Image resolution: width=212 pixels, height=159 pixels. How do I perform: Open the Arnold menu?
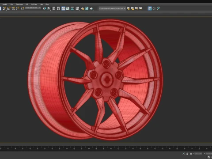pos(4,4)
